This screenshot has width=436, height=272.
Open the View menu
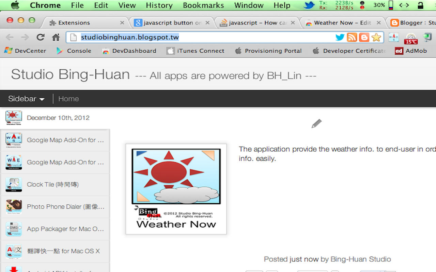[x=127, y=5]
